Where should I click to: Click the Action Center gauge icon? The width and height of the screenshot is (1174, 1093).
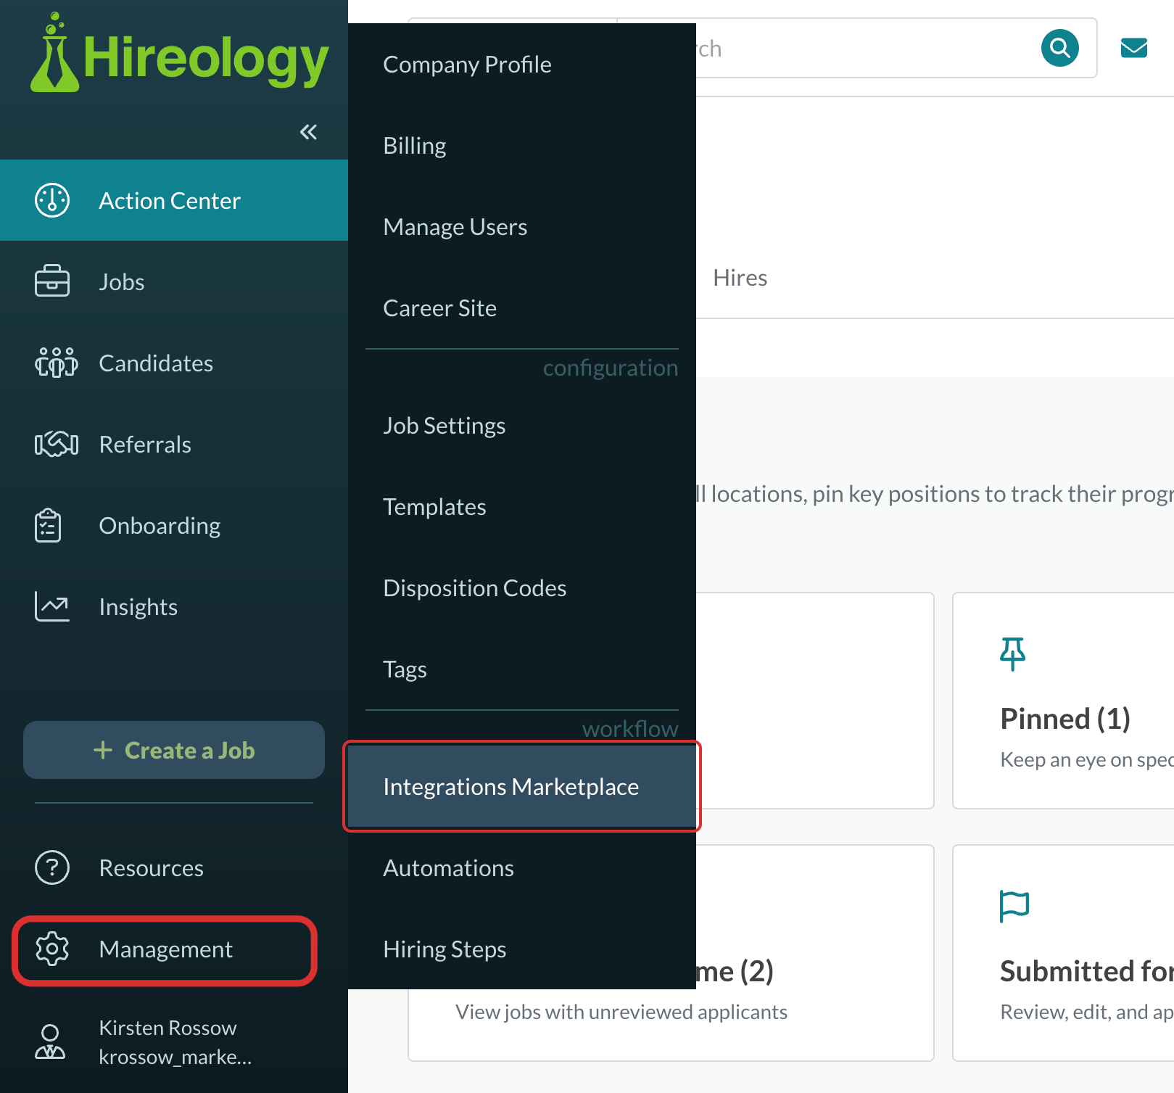point(52,200)
